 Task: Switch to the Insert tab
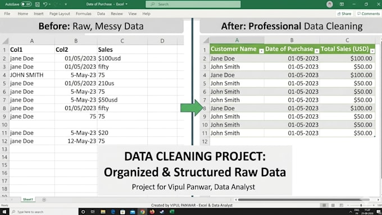click(39, 13)
